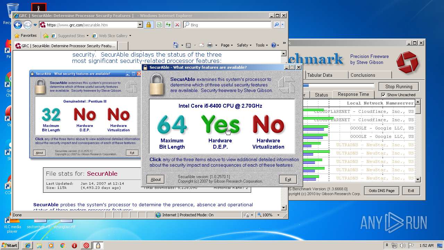444x250 pixels.
Task: Select the Response Time tab
Action: tap(353, 94)
